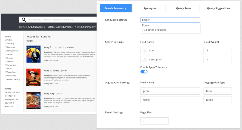Click the icon in the title field
This screenshot has width=242, height=130.
click(x=145, y=50)
